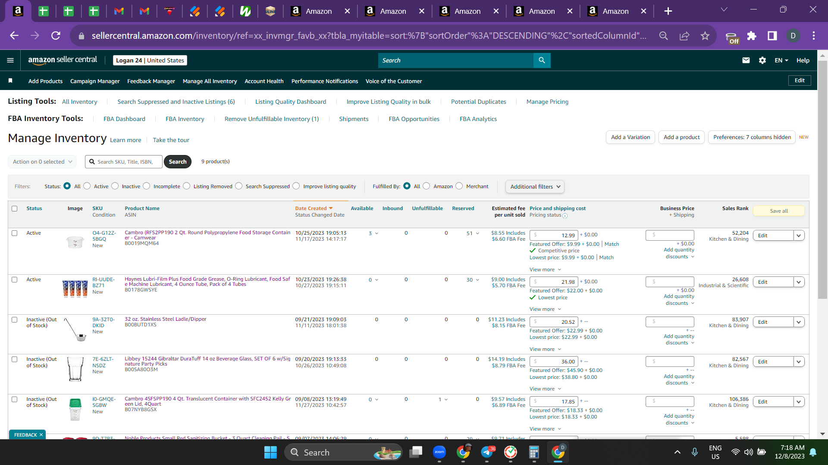Select the Listing Removed status filter
The image size is (828, 465).
[186, 186]
